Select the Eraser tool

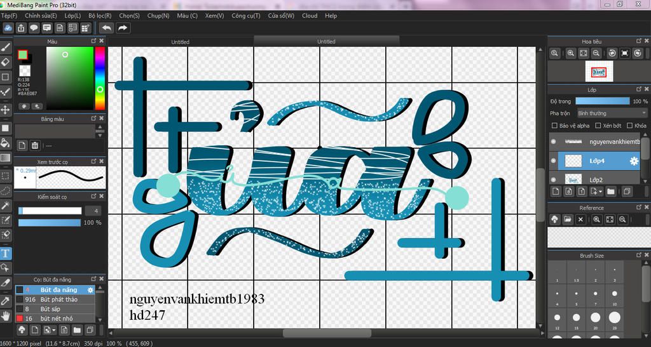[5, 62]
